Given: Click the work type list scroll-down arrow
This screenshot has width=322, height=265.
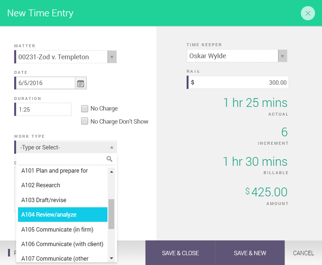Looking at the screenshot, I should [111, 258].
